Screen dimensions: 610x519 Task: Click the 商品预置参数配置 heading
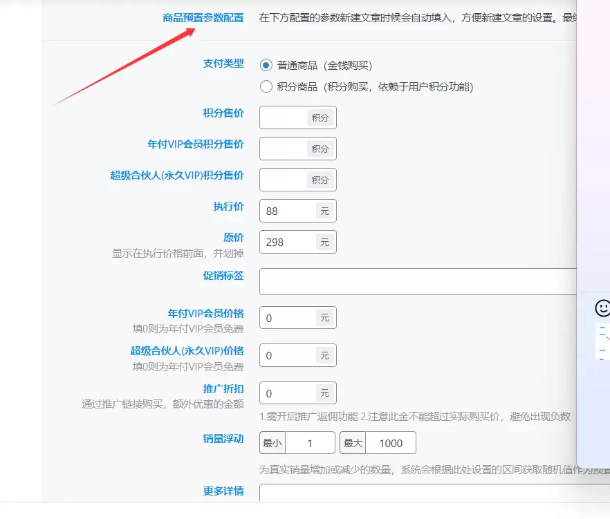203,18
